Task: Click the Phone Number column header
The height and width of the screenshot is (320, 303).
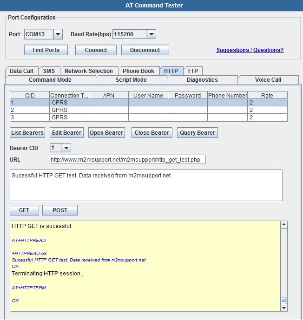Action: [x=227, y=95]
